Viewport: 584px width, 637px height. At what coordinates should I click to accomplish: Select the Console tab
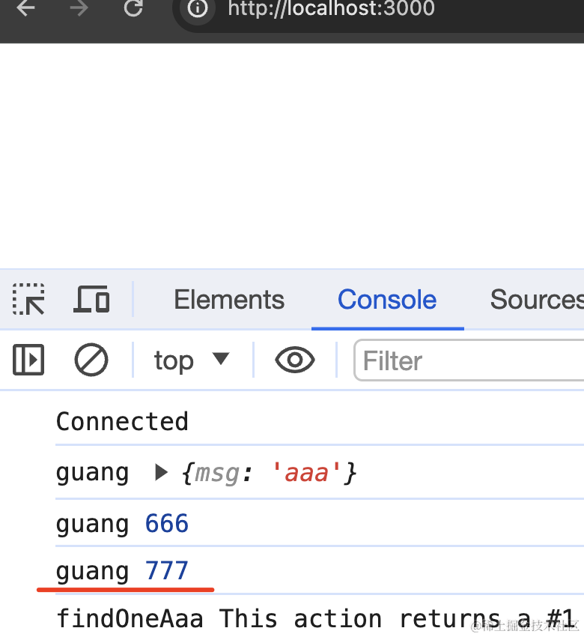(387, 300)
